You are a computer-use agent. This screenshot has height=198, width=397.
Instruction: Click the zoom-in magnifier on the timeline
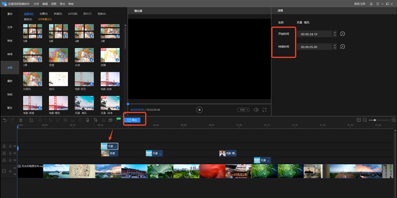[x=393, y=120]
